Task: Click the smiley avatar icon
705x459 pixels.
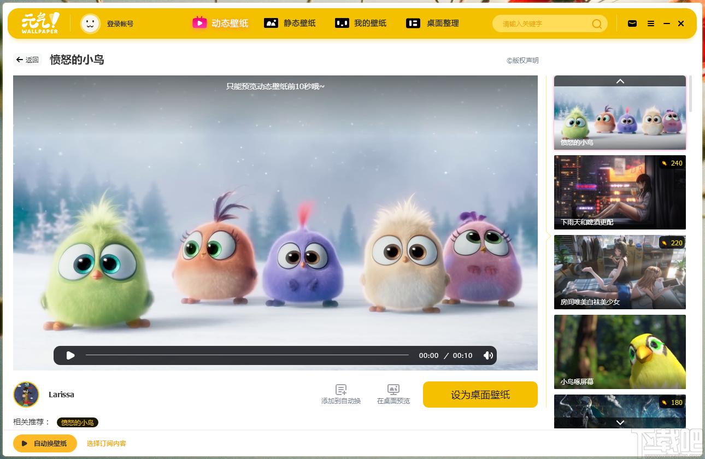Action: click(91, 23)
